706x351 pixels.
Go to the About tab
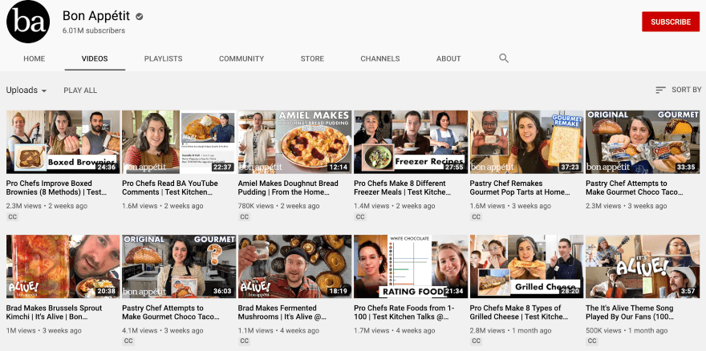(x=448, y=58)
